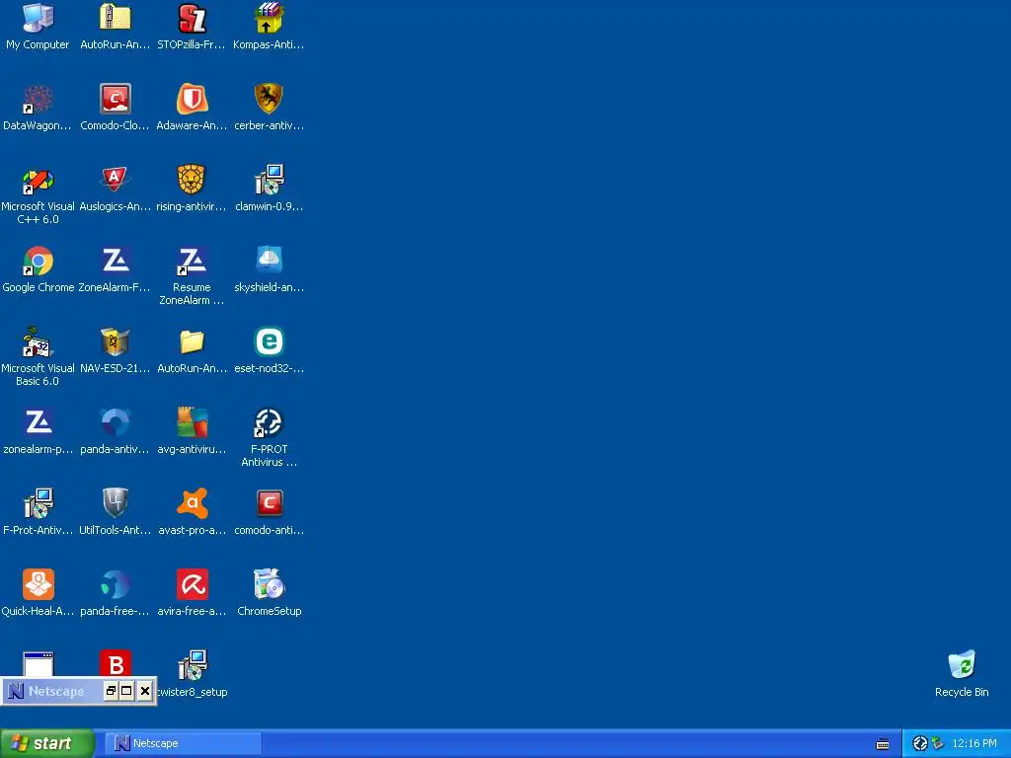The image size is (1011, 758).
Task: Select the Kompas-Anti... archive icon
Action: [x=269, y=18]
